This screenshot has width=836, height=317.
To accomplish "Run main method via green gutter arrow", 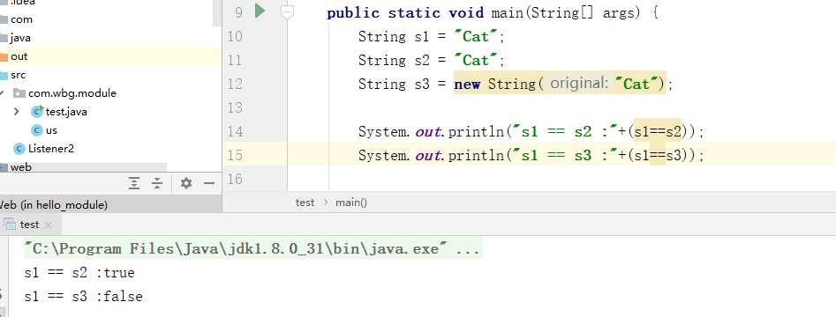I will coord(260,11).
